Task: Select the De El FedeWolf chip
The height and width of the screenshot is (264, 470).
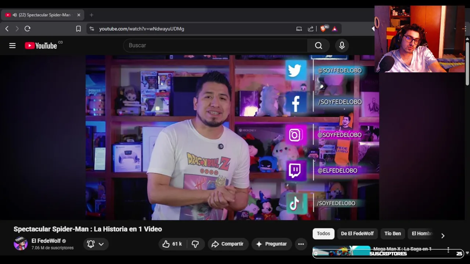Action: (x=357, y=234)
